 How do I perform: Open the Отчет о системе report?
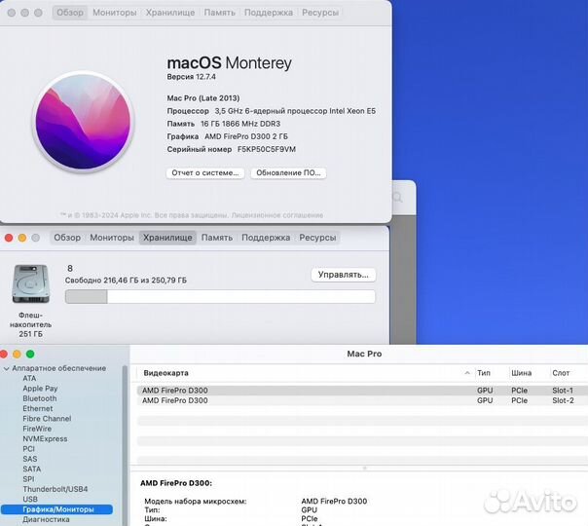tap(205, 173)
